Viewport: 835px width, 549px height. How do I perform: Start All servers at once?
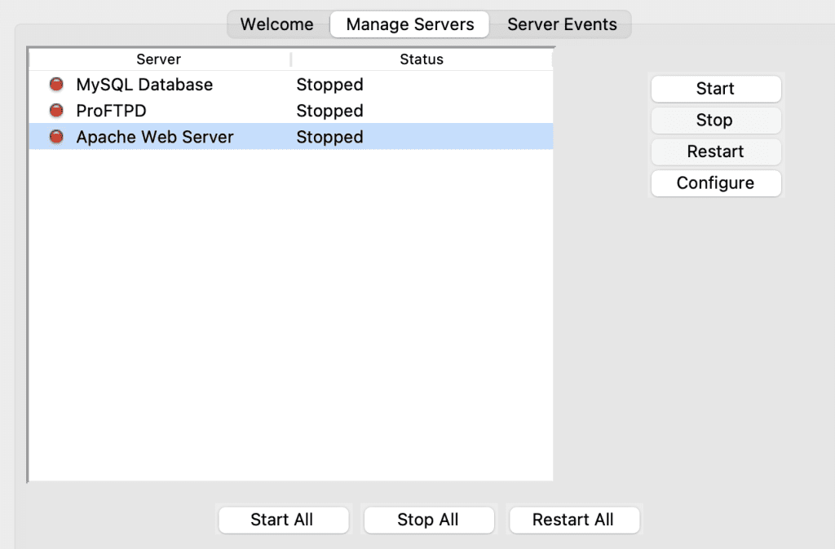(283, 520)
